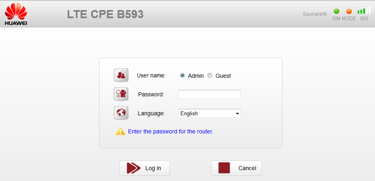The width and height of the screenshot is (375, 181).
Task: Click the double-arrow icon on Log In
Action: tap(133, 168)
